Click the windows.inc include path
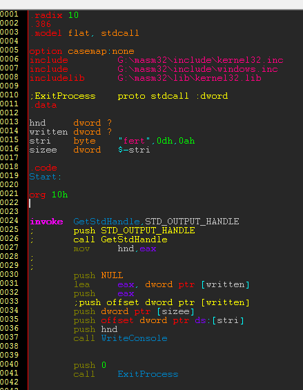The width and height of the screenshot is (303, 390). 197,69
